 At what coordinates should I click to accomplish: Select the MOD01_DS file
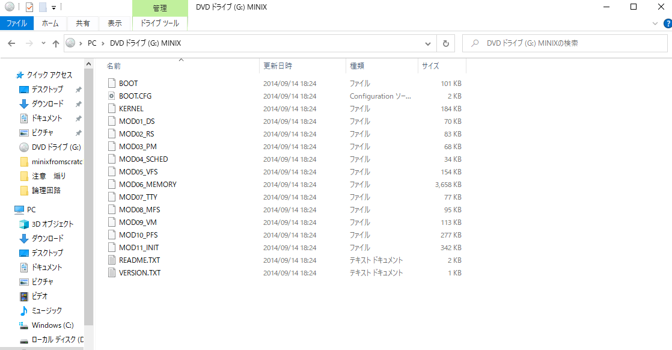pyautogui.click(x=136, y=121)
